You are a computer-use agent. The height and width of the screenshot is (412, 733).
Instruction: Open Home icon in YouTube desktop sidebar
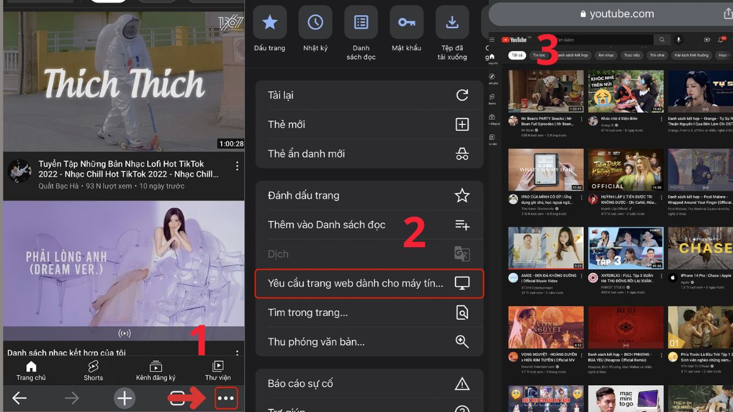[492, 58]
